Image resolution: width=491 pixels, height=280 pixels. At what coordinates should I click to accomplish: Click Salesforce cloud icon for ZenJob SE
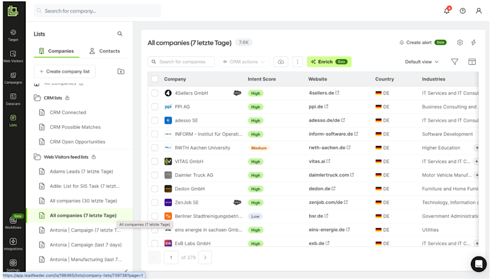237,203
